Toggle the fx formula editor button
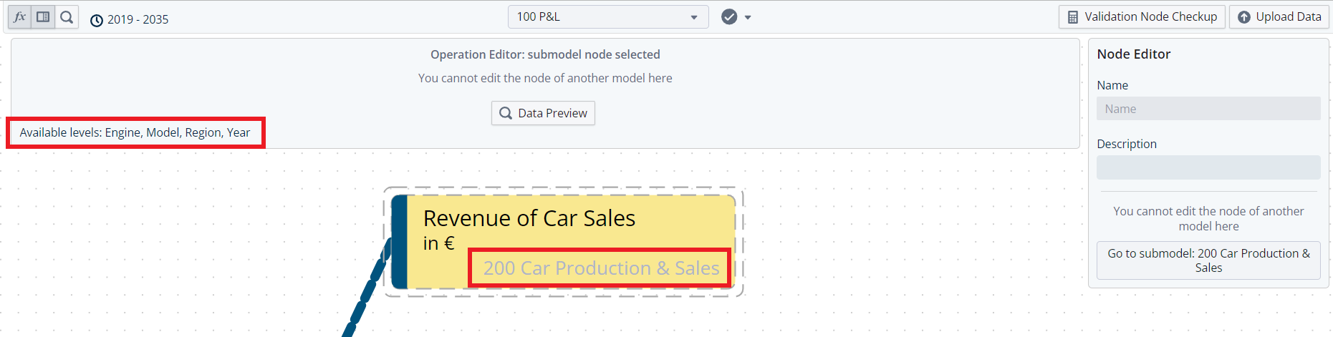Image resolution: width=1333 pixels, height=337 pixels. [19, 17]
